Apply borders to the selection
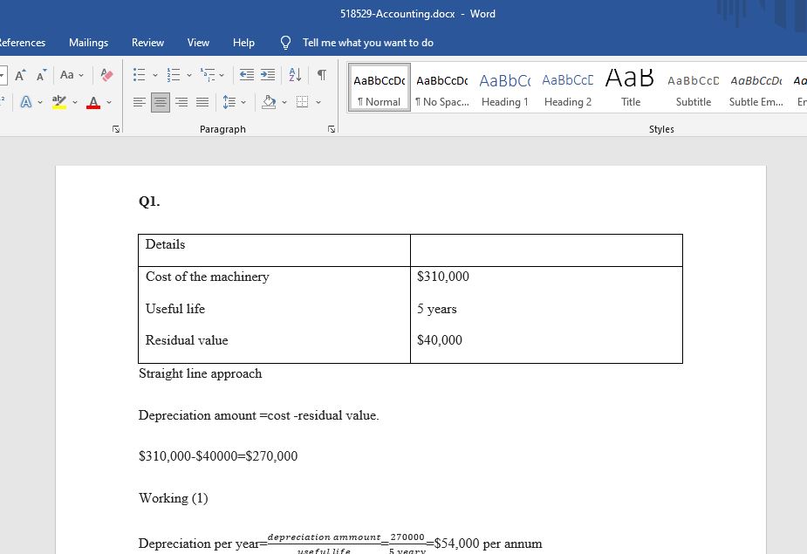This screenshot has width=807, height=554. coord(303,102)
